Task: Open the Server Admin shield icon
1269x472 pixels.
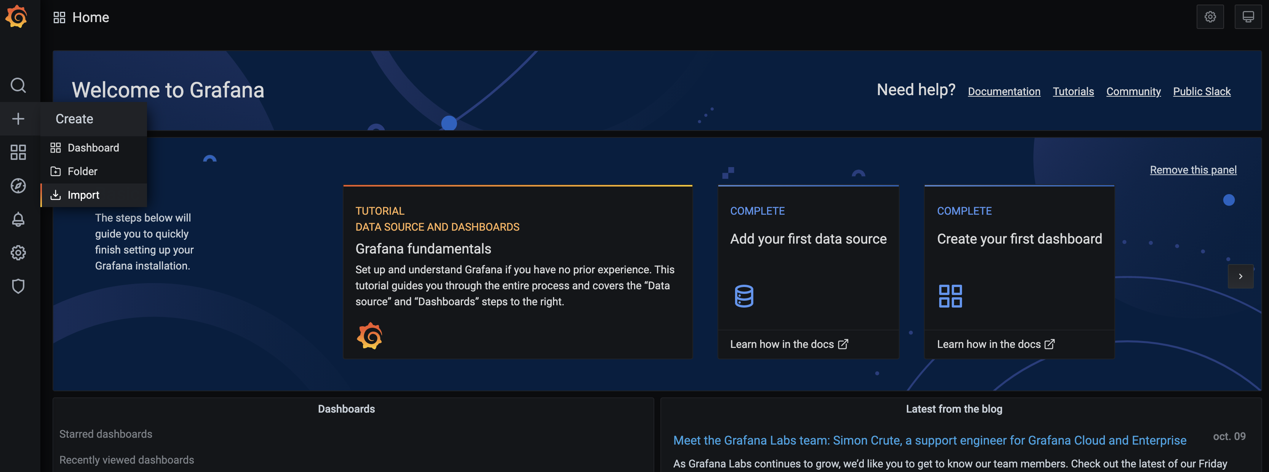Action: 18,286
